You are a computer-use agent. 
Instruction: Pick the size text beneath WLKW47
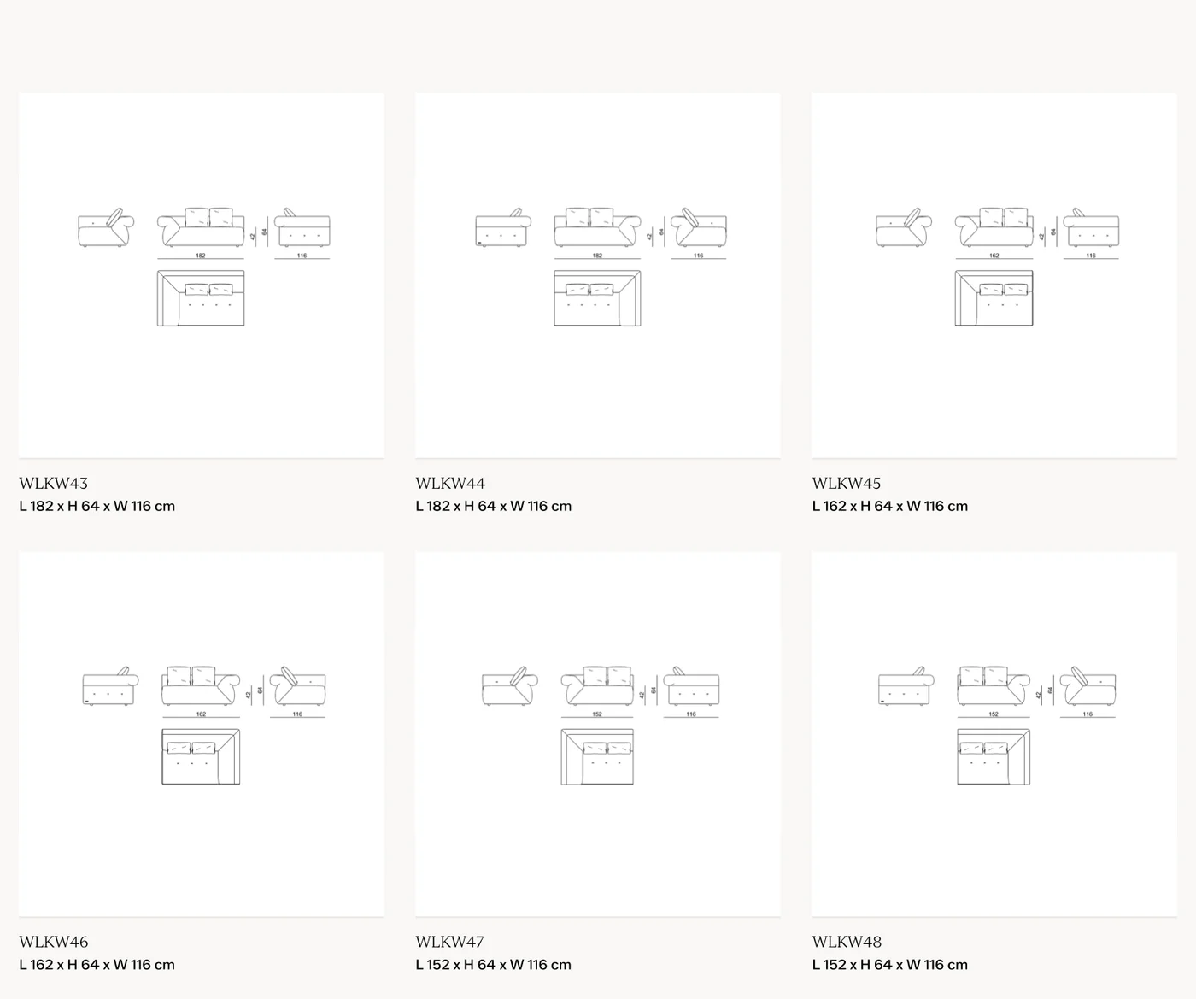coord(494,965)
